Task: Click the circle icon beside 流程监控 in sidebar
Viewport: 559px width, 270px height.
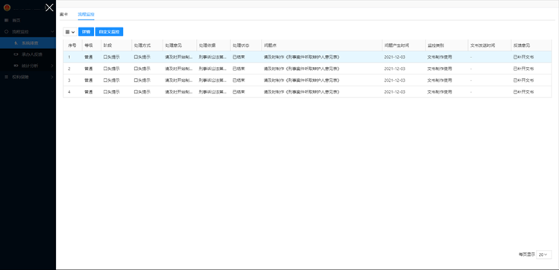Action: pos(7,32)
